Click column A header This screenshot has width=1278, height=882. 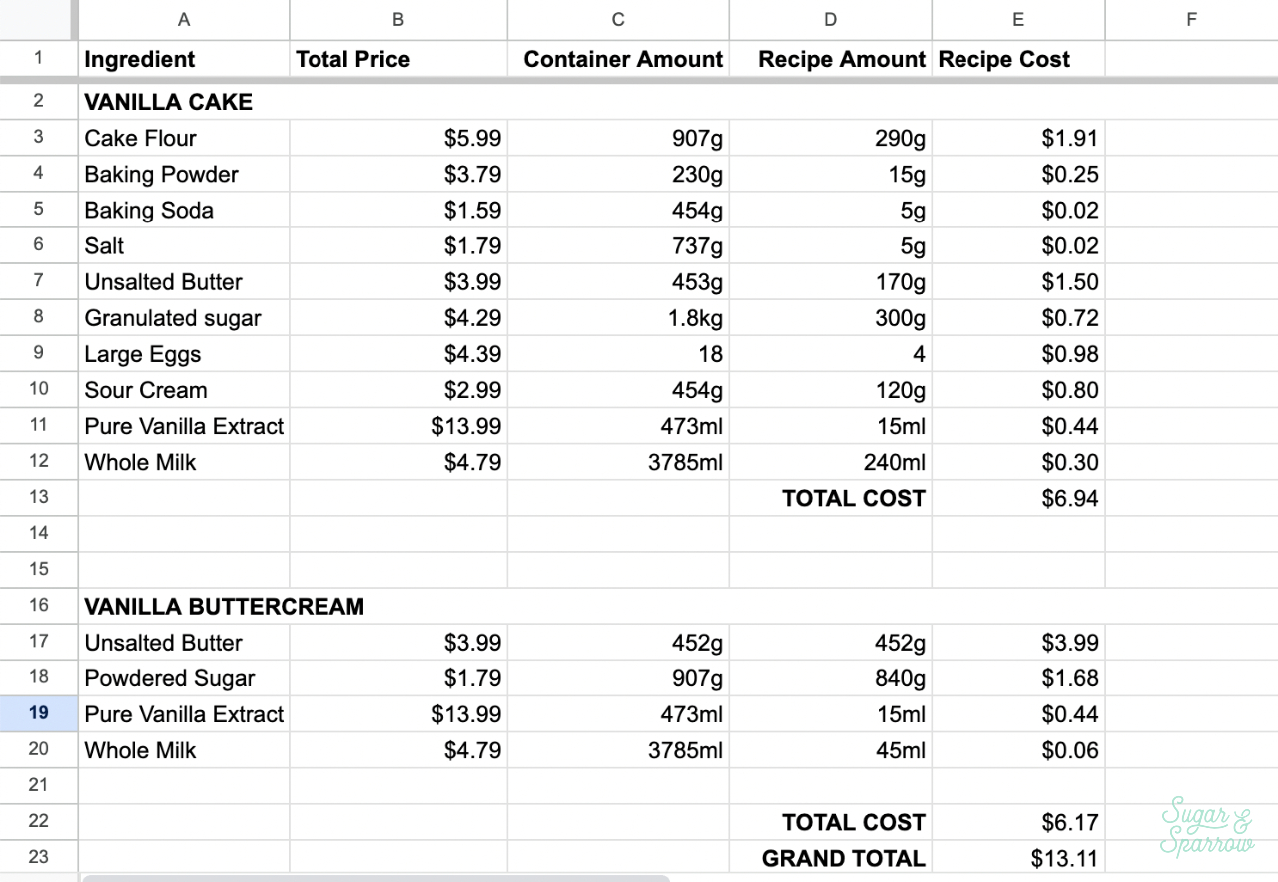pyautogui.click(x=184, y=19)
